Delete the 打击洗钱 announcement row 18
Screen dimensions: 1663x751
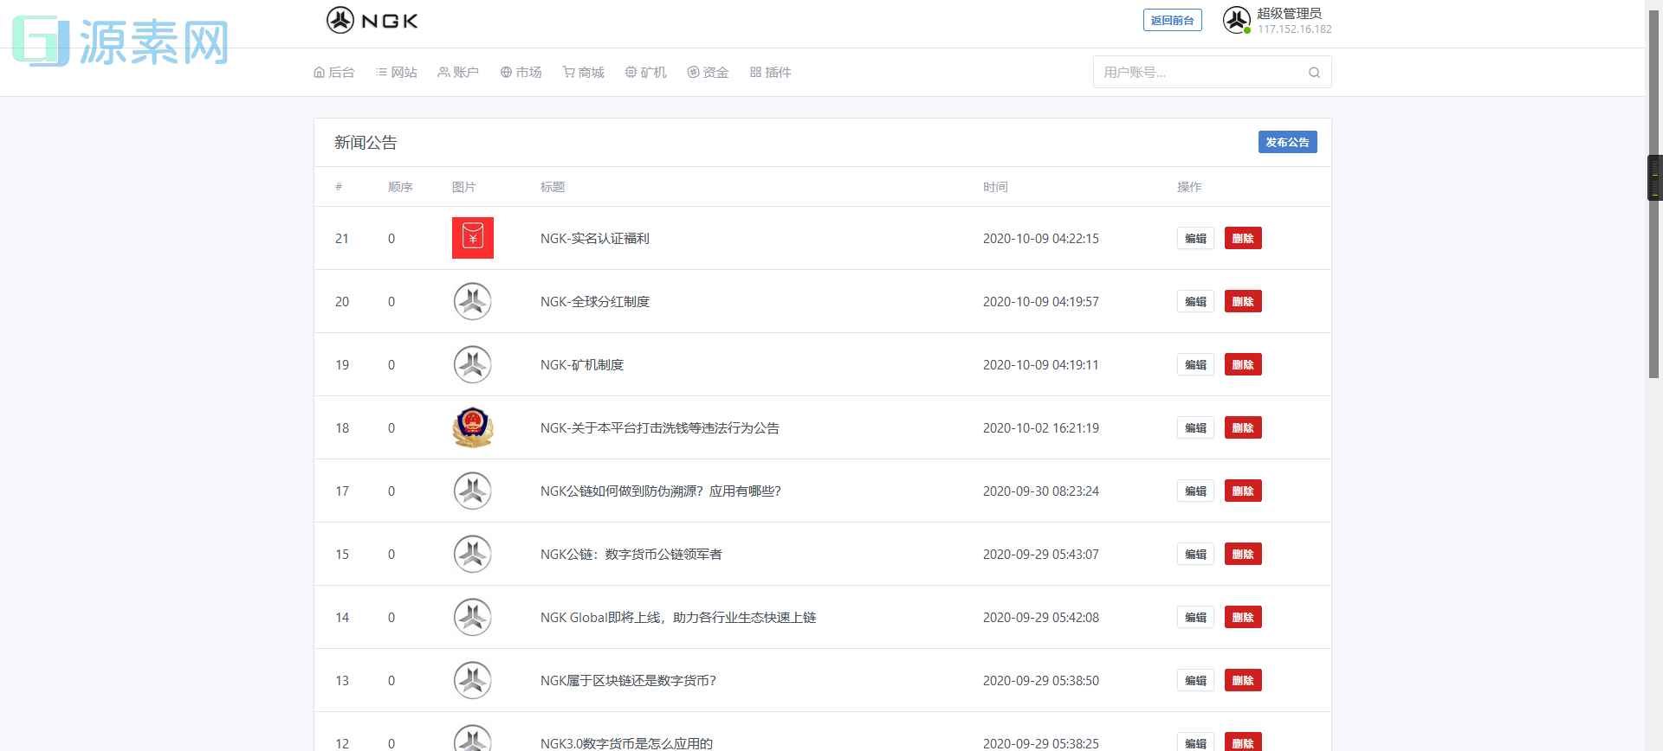[x=1243, y=427]
